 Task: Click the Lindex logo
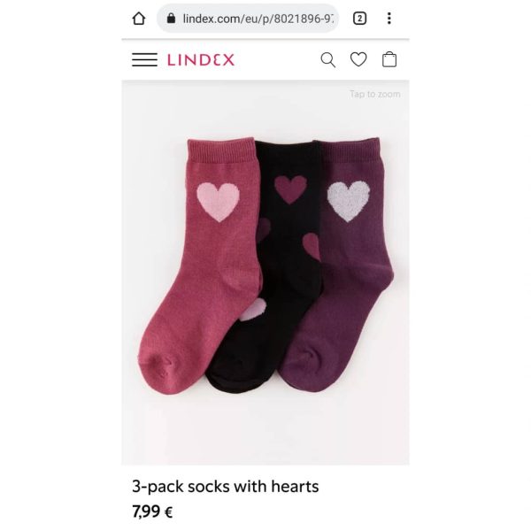(201, 60)
